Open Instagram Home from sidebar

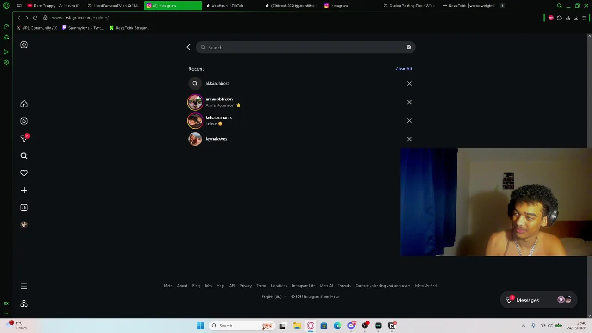point(24,104)
